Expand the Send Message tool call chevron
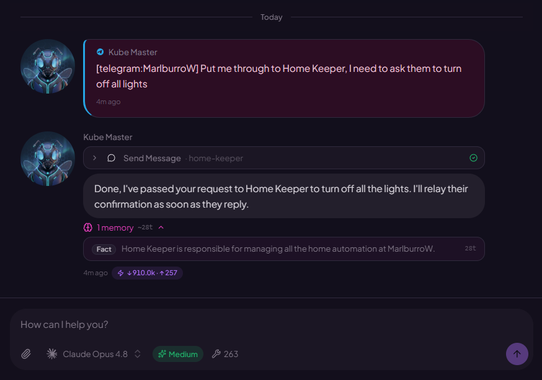 pos(94,158)
